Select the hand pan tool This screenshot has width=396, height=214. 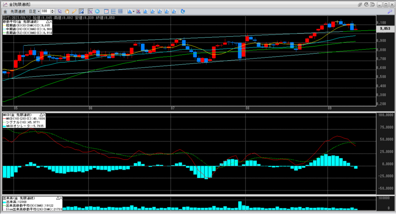point(67,11)
